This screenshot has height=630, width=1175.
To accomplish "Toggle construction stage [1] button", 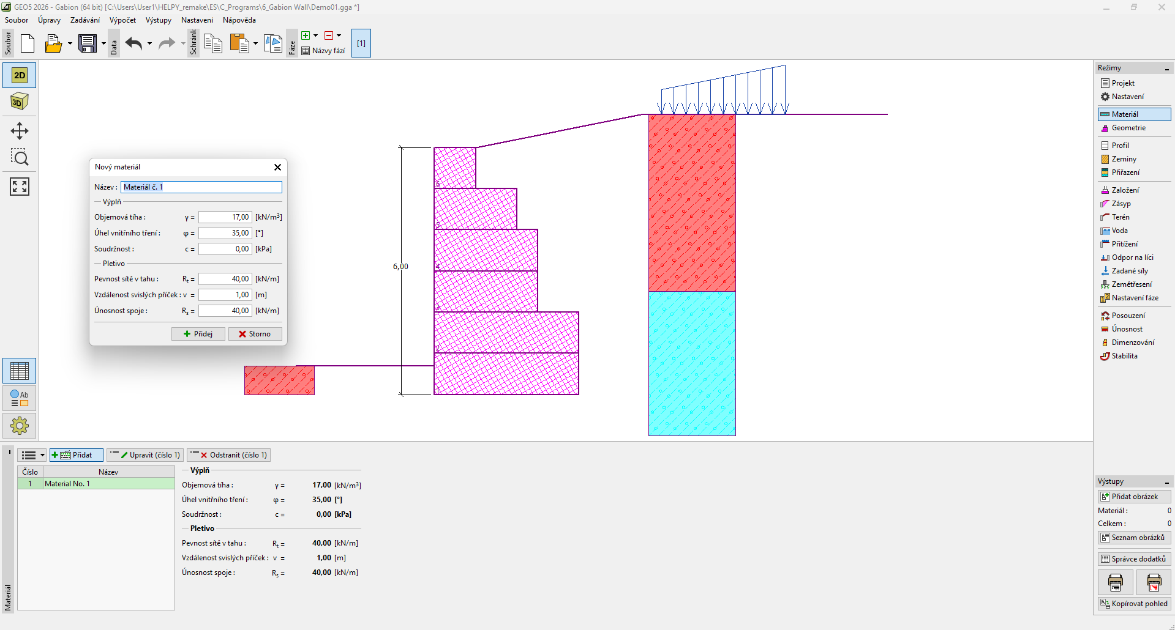I will 361,43.
